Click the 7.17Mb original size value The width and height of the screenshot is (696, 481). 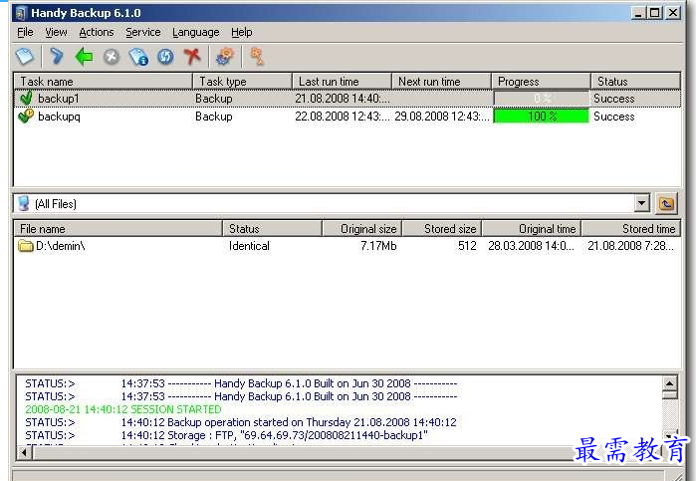click(x=378, y=246)
